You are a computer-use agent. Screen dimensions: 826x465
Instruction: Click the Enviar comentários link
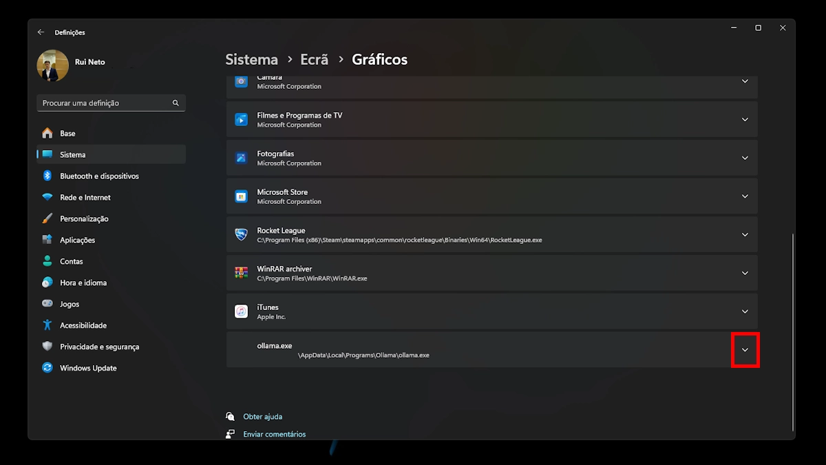(x=274, y=434)
